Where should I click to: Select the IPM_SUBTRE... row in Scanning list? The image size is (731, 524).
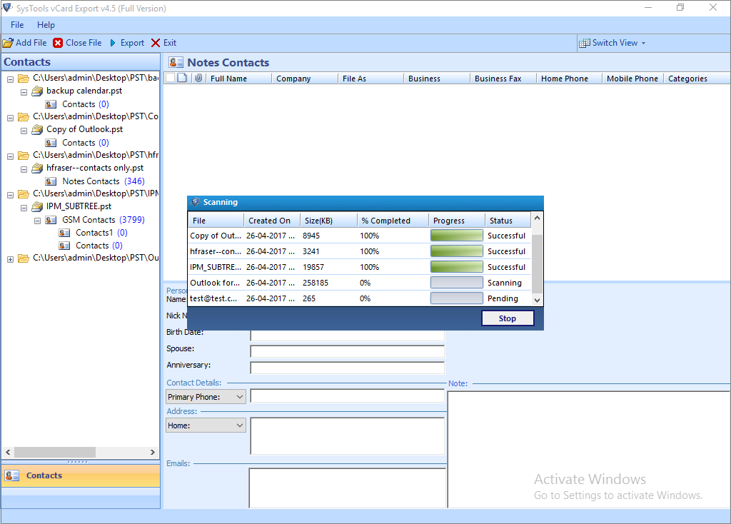point(360,267)
